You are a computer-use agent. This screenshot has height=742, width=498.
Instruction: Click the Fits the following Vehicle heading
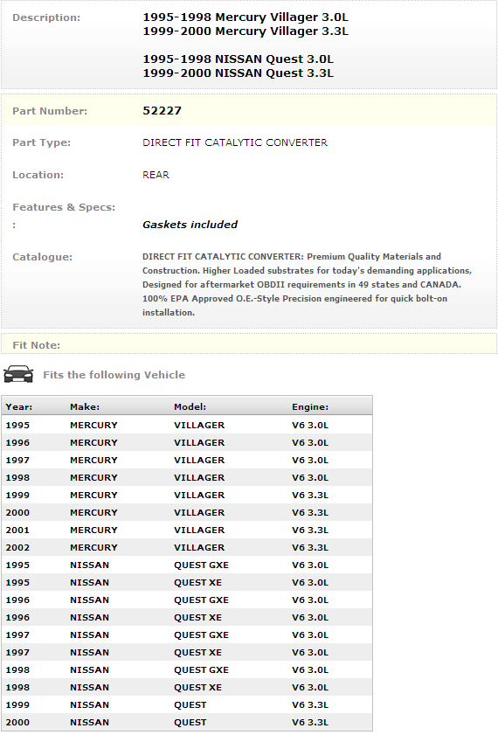click(114, 375)
